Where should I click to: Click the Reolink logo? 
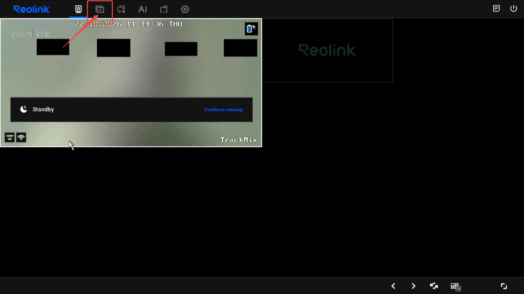(x=31, y=9)
